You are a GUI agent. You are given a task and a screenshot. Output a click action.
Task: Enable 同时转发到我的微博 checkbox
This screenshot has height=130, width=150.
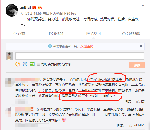[38, 64]
